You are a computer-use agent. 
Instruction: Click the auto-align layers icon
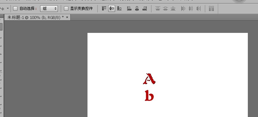point(212,9)
